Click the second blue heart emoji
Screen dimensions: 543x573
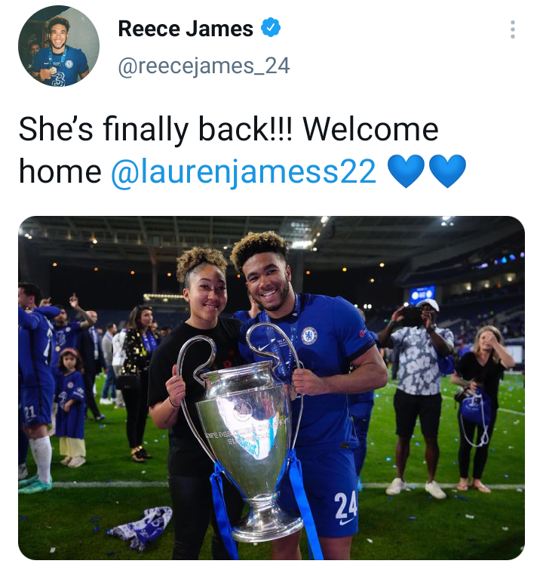[447, 171]
